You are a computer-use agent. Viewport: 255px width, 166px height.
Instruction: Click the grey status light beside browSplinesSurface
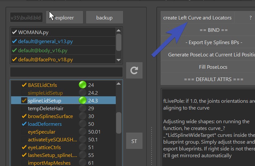(x=83, y=116)
